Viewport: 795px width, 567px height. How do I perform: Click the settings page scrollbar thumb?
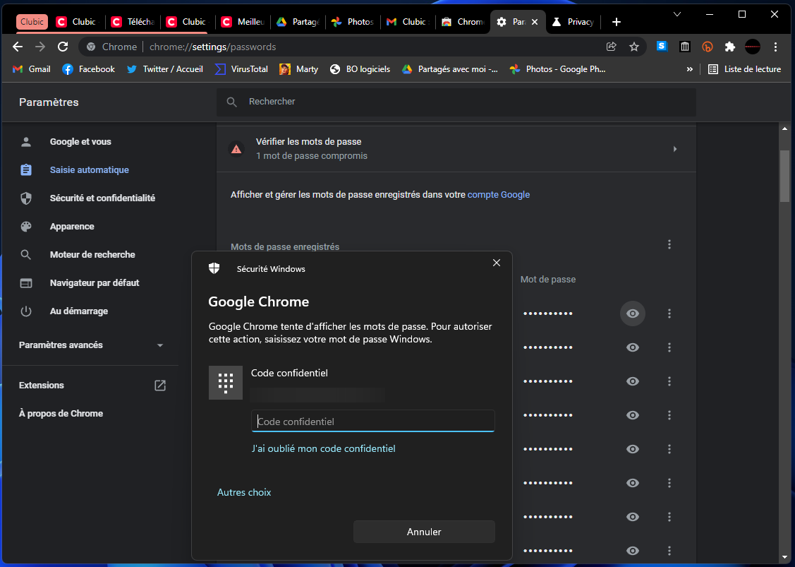784,175
